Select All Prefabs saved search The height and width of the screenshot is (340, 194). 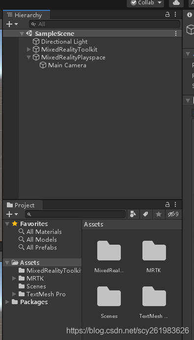click(x=42, y=248)
